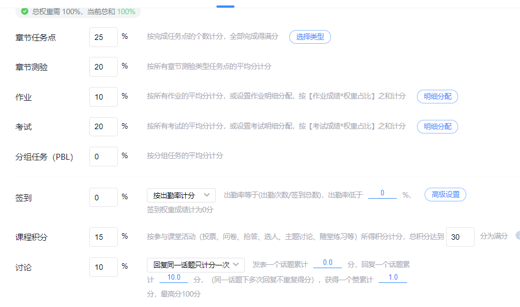Click the 发表一个话题 score field showing 0.0
This screenshot has height=307, width=520.
point(327,263)
